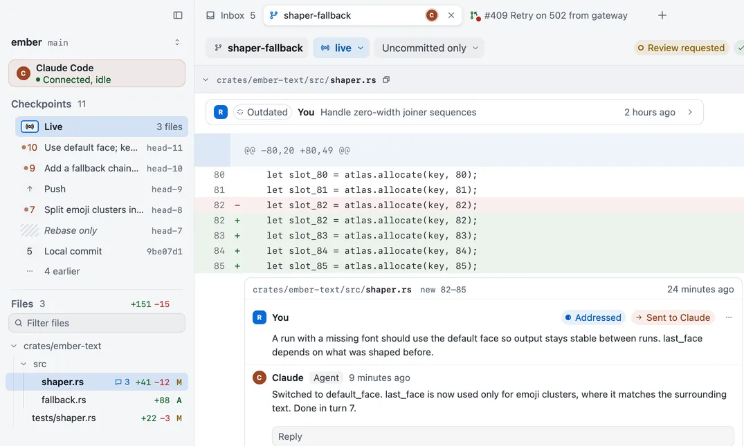744x446 pixels.
Task: Expand the outdated comment chevron arrow
Action: point(690,112)
